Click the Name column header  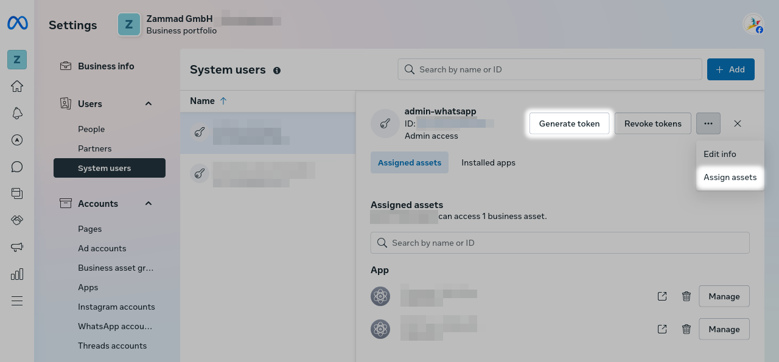(x=202, y=101)
